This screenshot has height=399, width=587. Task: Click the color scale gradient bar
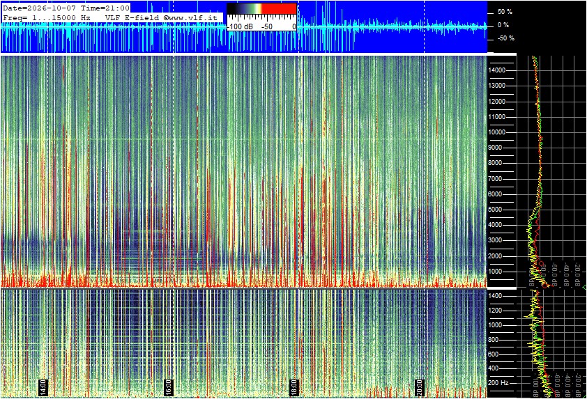(x=261, y=8)
